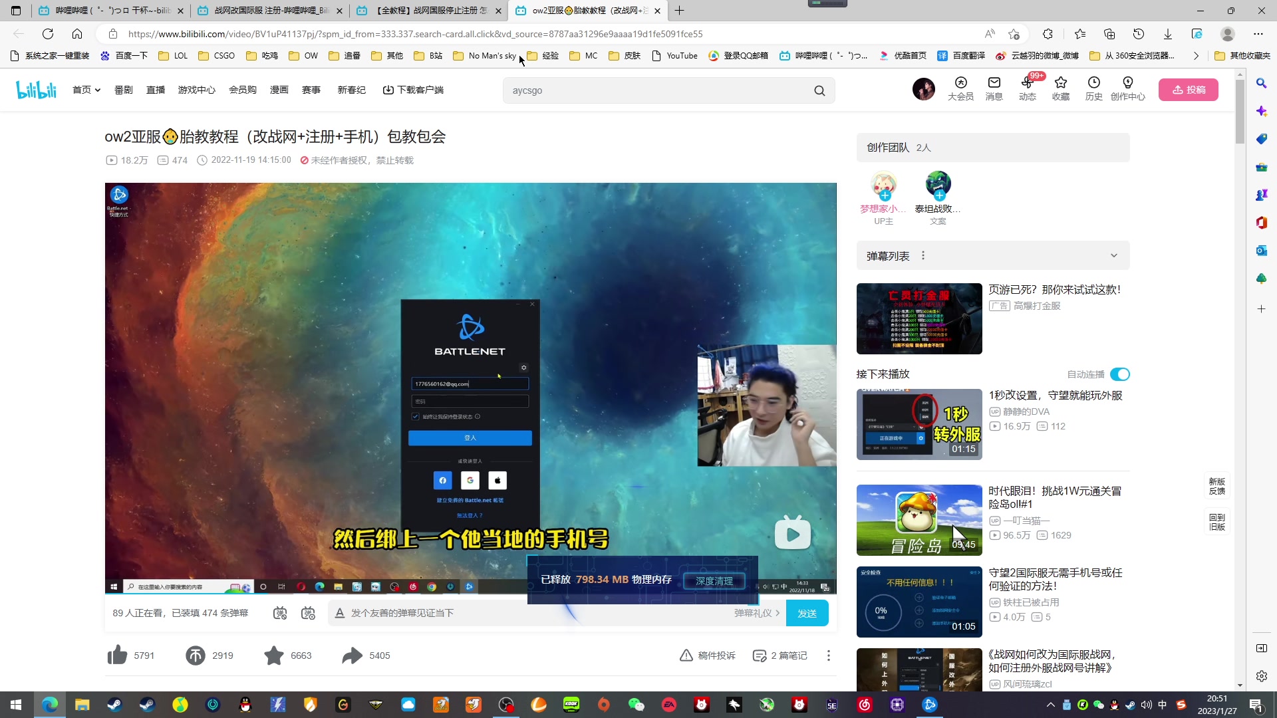Click the 1秒改设置守望能玩外服 recommended thumbnail
Image resolution: width=1277 pixels, height=718 pixels.
coord(920,424)
